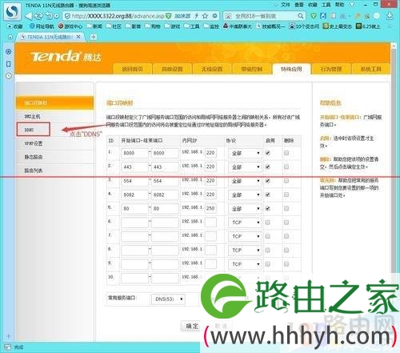Click the download arrow icon at top right

pyautogui.click(x=390, y=16)
